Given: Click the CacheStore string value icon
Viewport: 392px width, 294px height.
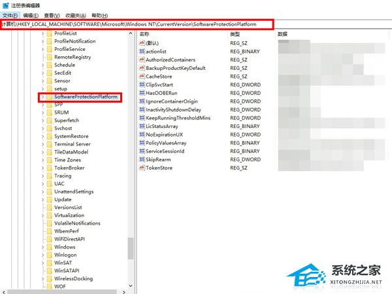Looking at the screenshot, I should tap(142, 76).
